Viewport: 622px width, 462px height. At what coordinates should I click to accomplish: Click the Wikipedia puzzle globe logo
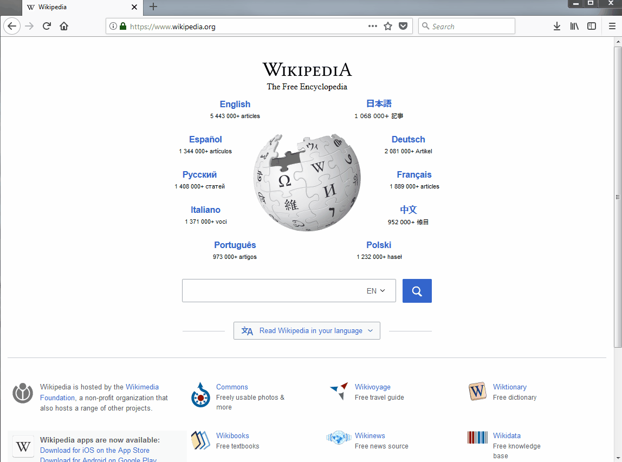click(x=307, y=183)
